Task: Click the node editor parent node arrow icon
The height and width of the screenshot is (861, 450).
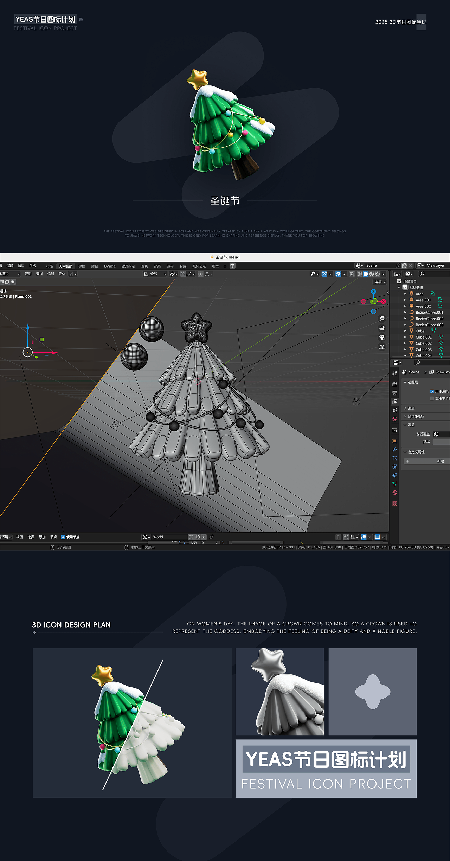Action: [338, 537]
